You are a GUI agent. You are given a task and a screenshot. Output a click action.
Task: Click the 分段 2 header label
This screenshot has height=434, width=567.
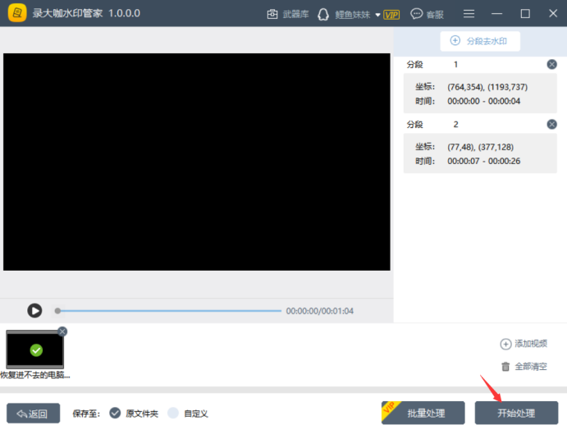pyautogui.click(x=432, y=125)
